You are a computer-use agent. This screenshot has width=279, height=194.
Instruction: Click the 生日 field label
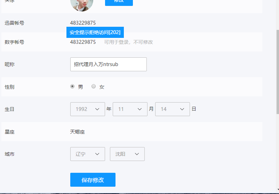[9, 109]
